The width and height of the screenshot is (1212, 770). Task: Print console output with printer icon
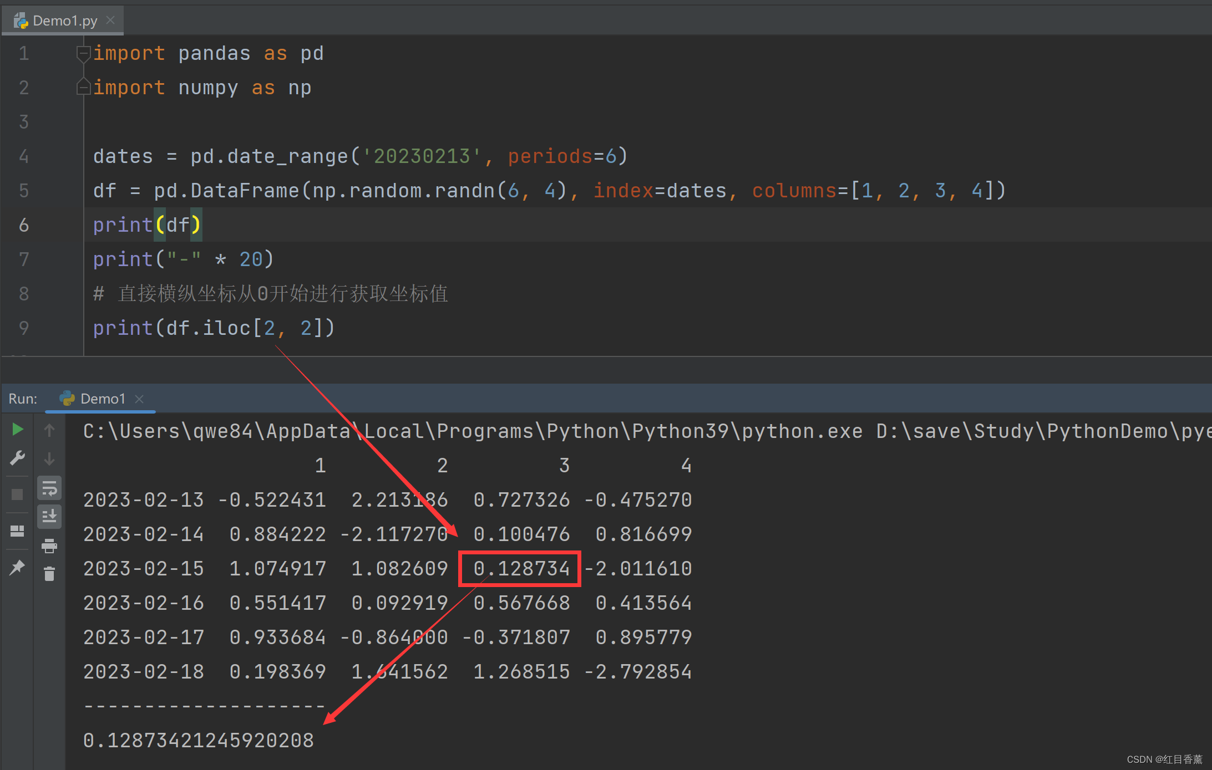[49, 546]
